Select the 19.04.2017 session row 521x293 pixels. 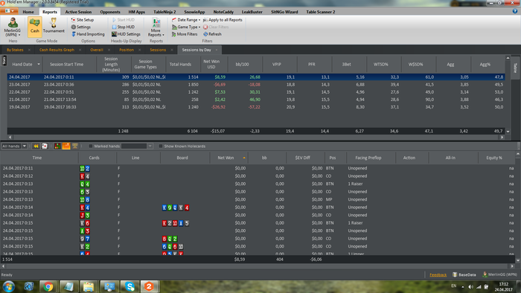(256, 107)
